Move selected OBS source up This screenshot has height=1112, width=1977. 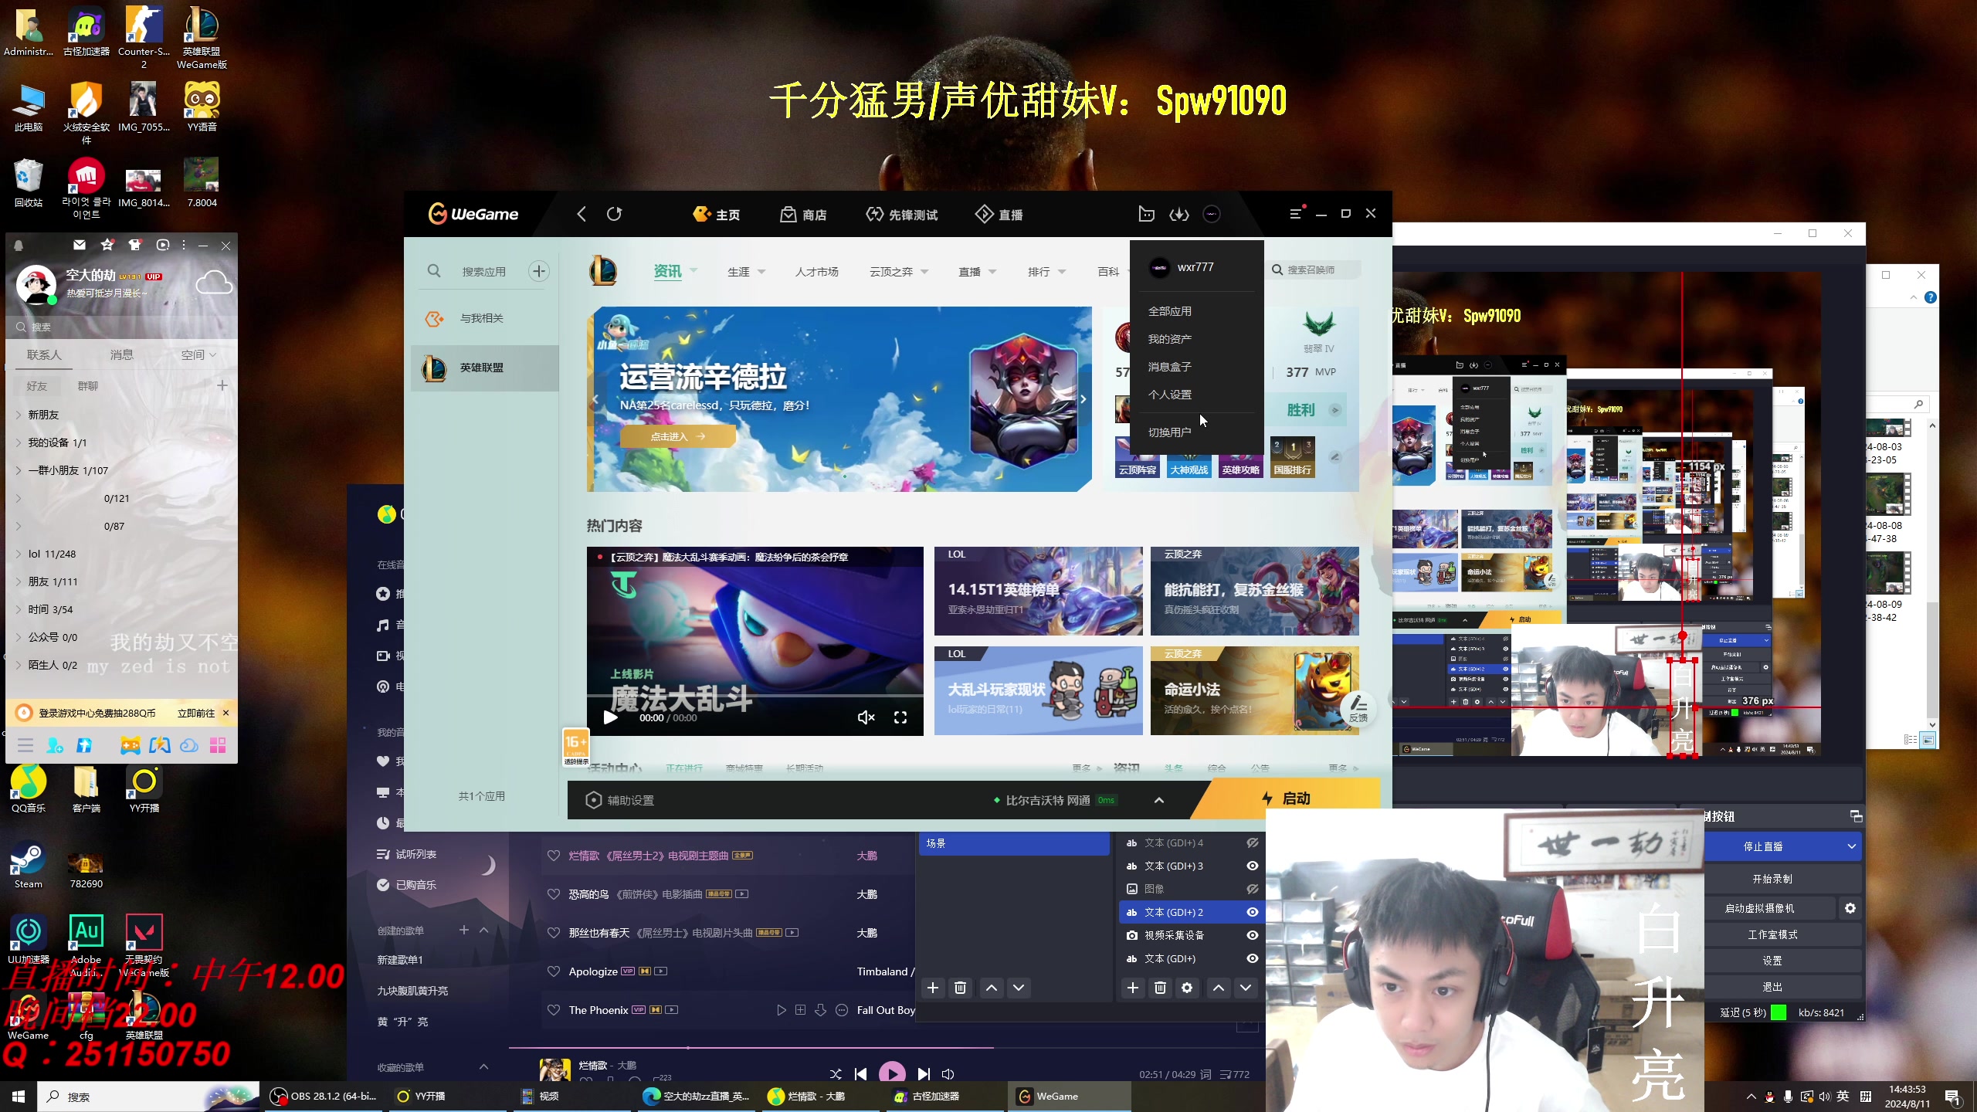1219,988
